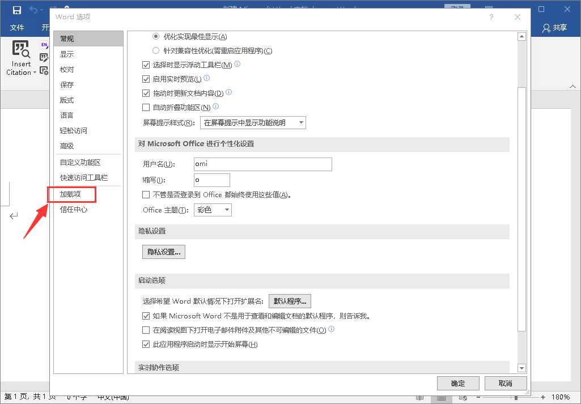Screen dimensions: 581x404
Task: Open the 文件 tab in Word ribbon
Action: (x=17, y=28)
